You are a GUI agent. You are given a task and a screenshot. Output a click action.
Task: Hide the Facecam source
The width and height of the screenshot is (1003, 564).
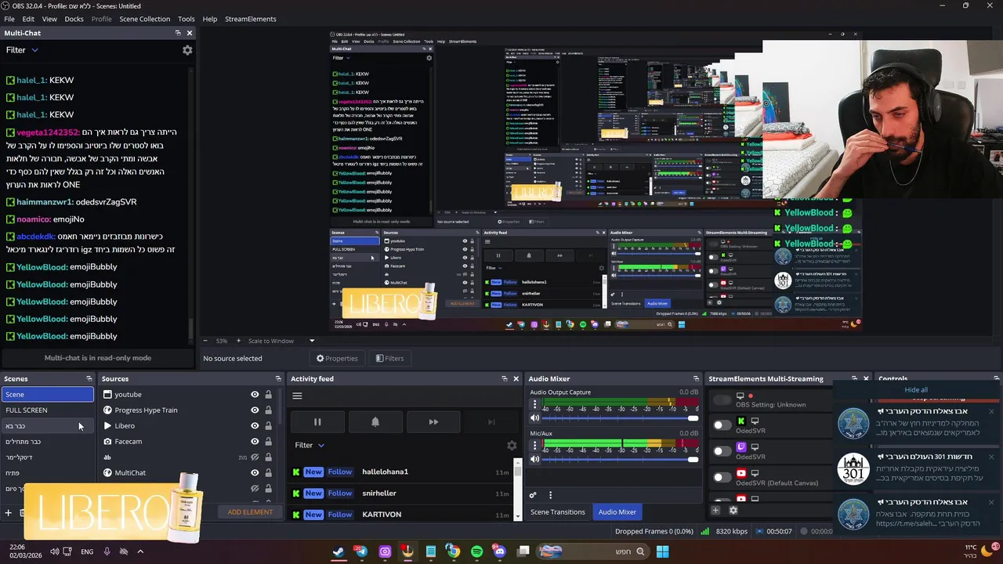(x=255, y=442)
